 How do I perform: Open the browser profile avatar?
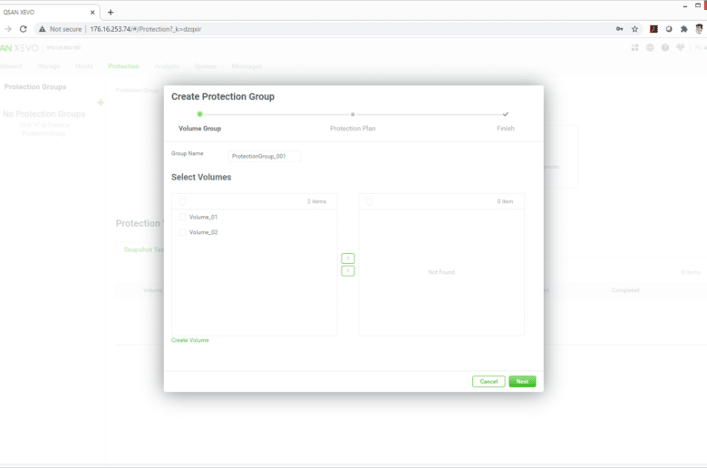[x=699, y=29]
